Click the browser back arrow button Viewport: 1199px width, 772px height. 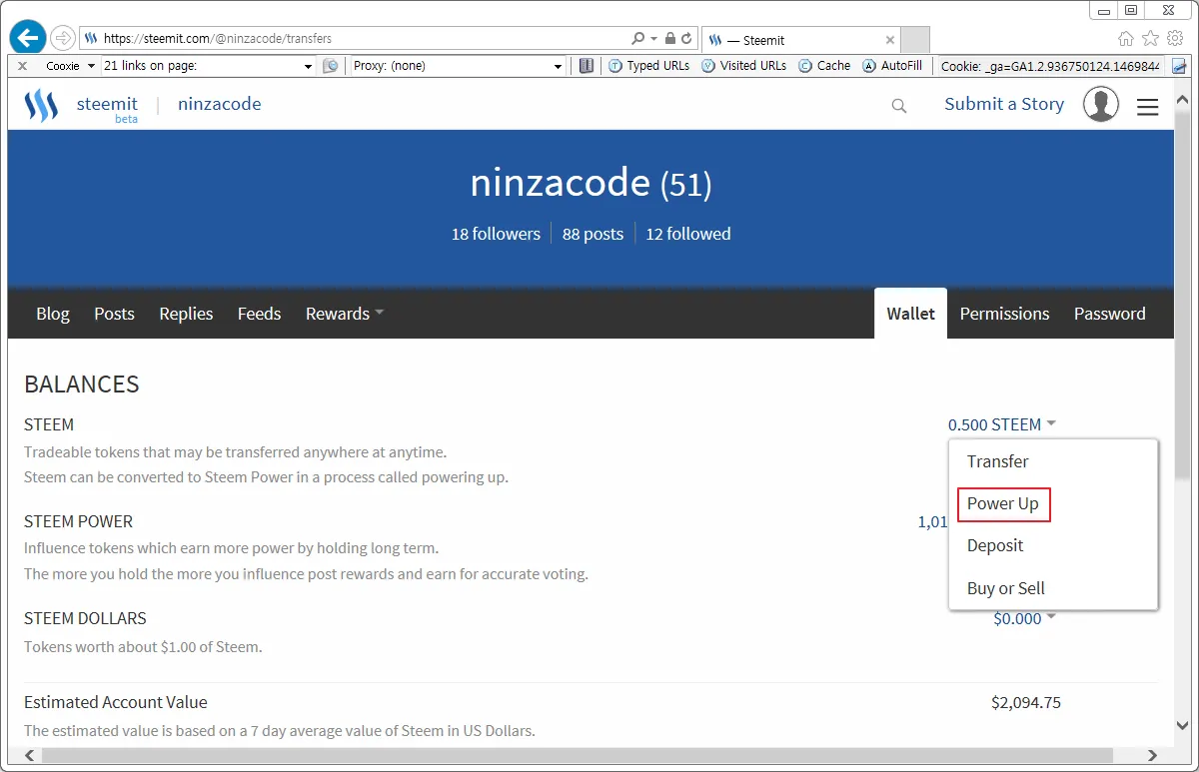pos(28,38)
